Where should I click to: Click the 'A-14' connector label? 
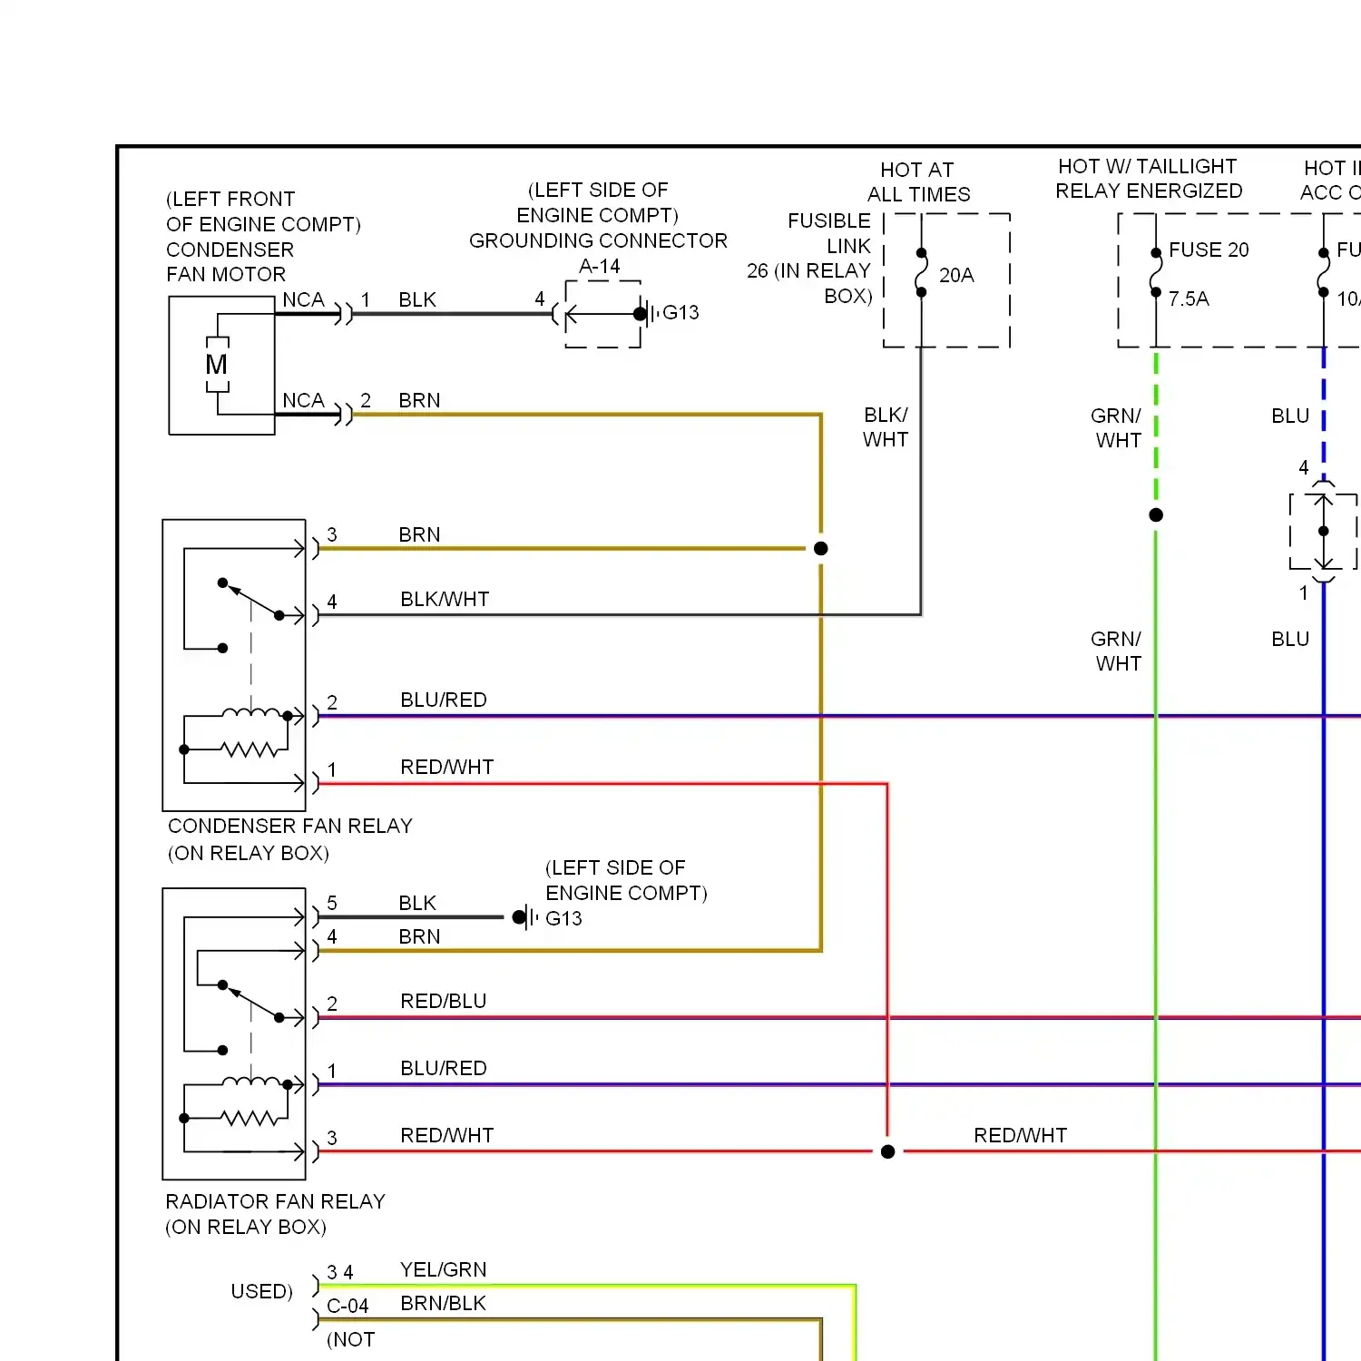tap(600, 266)
